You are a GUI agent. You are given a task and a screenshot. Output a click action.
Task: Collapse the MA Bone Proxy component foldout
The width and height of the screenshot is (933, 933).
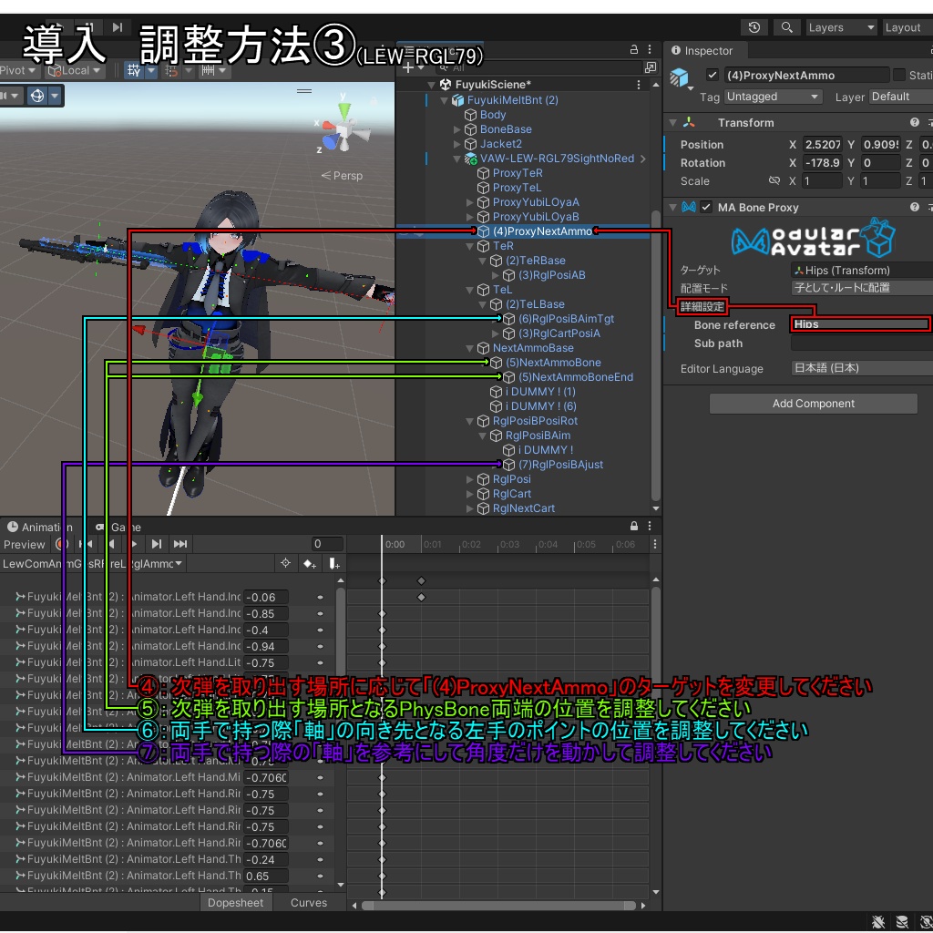pos(673,207)
